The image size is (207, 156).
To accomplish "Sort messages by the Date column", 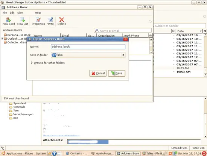I will (189, 31).
